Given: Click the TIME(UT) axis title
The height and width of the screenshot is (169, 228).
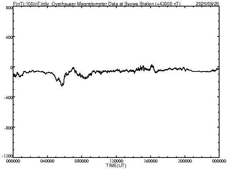Looking at the screenshot, I should tap(116, 166).
